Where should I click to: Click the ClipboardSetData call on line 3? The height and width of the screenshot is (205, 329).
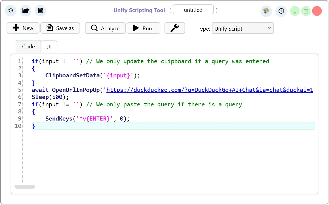point(93,76)
